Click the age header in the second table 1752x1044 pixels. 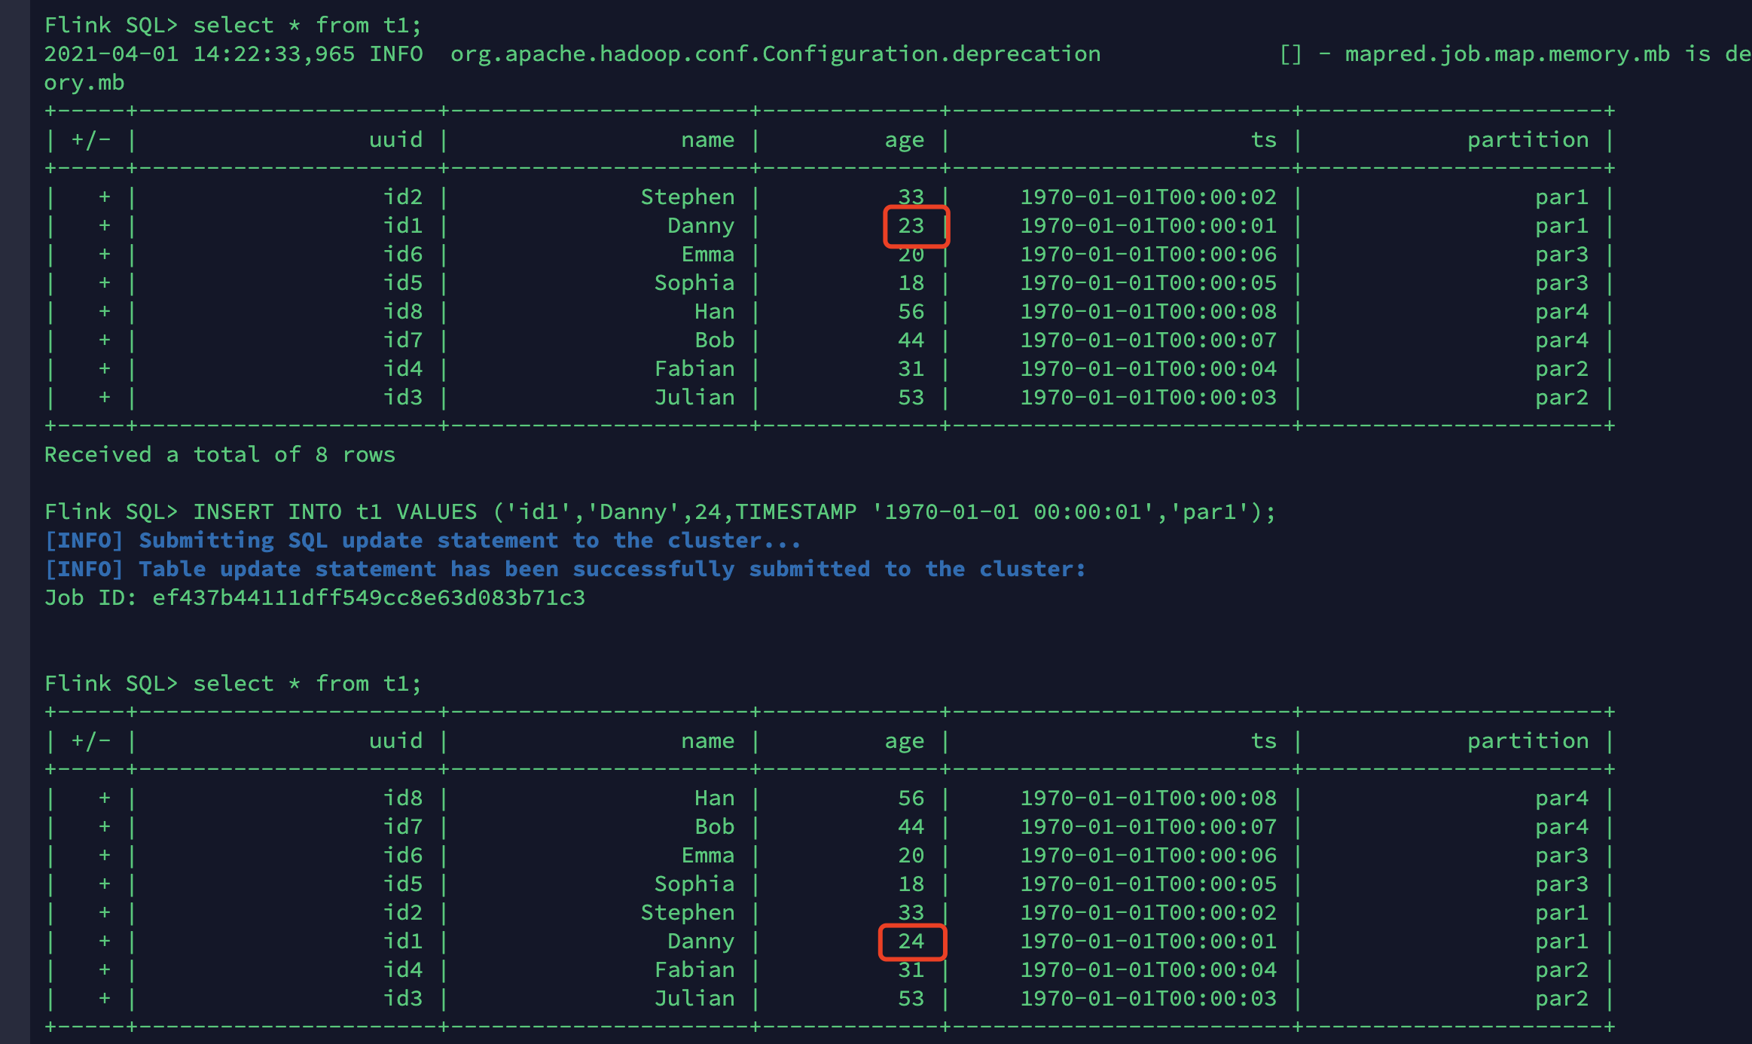tap(904, 741)
